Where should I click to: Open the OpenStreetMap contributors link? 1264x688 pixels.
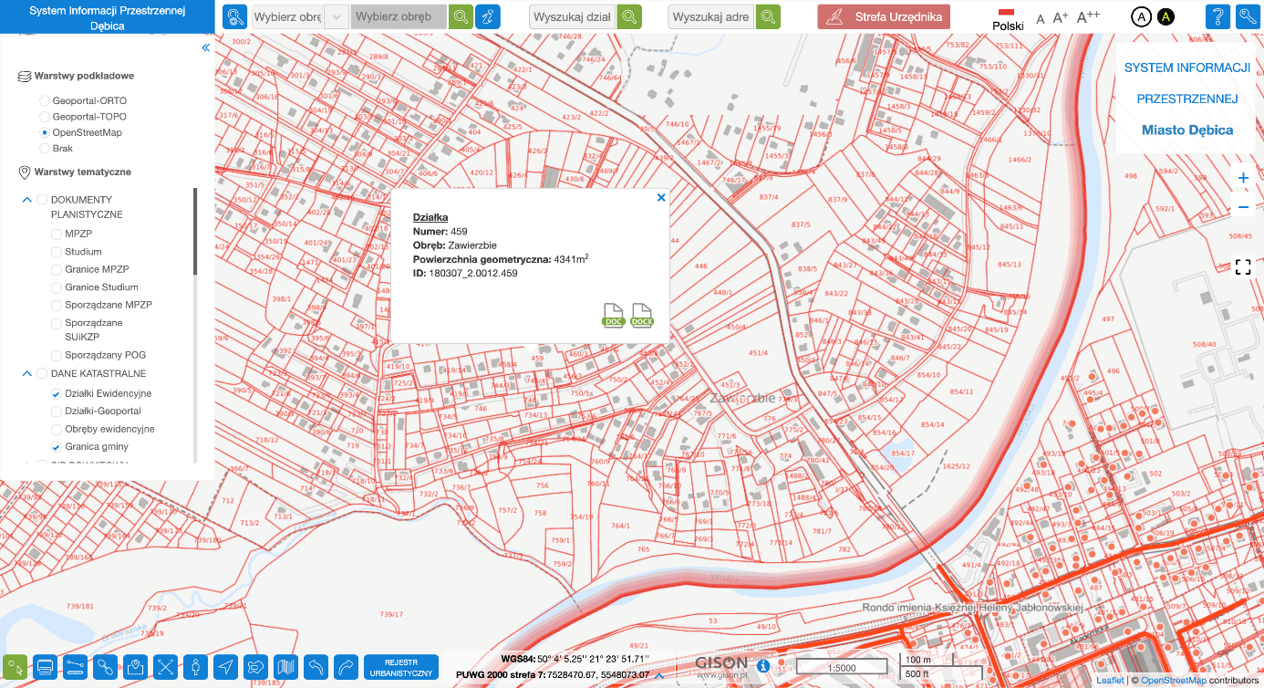[1174, 681]
